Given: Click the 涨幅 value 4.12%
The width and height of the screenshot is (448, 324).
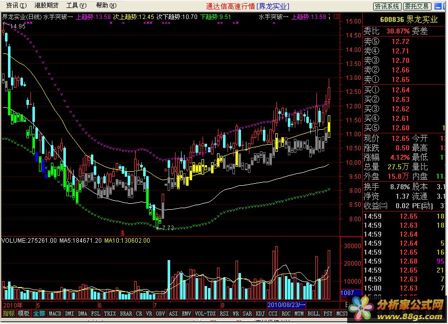Looking at the screenshot, I should [400, 157].
